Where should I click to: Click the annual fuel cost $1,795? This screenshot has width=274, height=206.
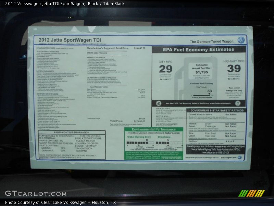pyautogui.click(x=202, y=72)
